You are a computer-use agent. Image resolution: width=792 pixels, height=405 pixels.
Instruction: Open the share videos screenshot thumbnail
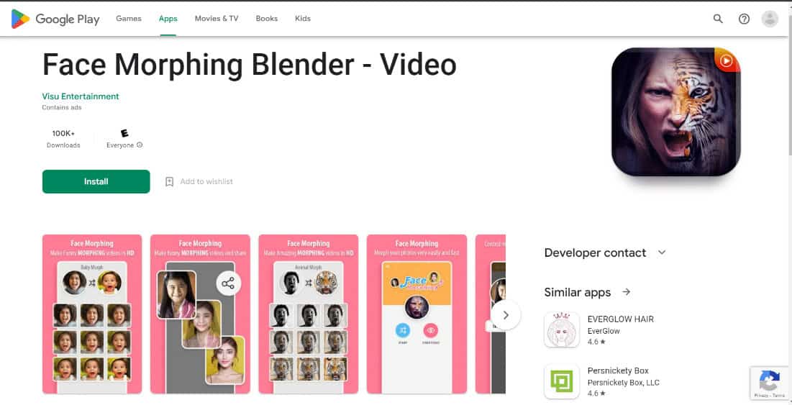pyautogui.click(x=200, y=314)
